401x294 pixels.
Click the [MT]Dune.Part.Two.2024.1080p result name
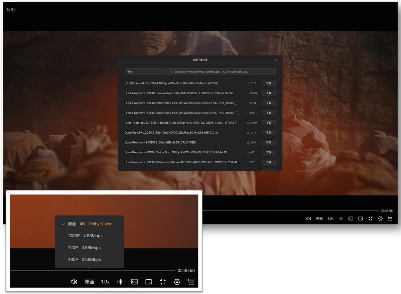point(171,83)
